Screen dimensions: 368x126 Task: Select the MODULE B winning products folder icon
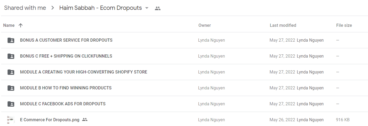pos(11,88)
